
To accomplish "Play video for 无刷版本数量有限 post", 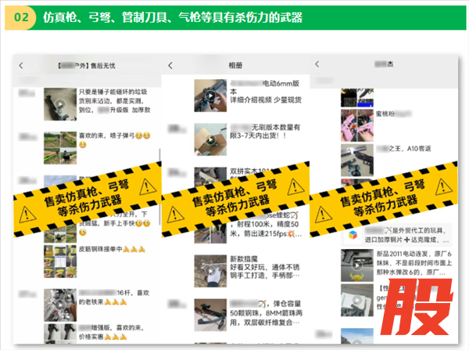I will click(x=210, y=139).
